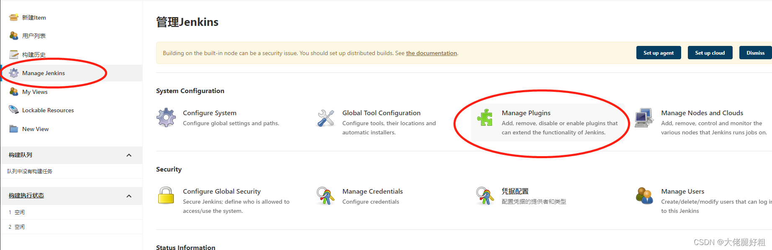The width and height of the screenshot is (772, 250).
Task: Click the Configure Global Security padlock icon
Action: [x=166, y=195]
